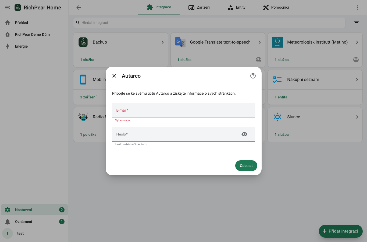
Task: Click the Nastavení badge showing 2
Action: pyautogui.click(x=62, y=210)
